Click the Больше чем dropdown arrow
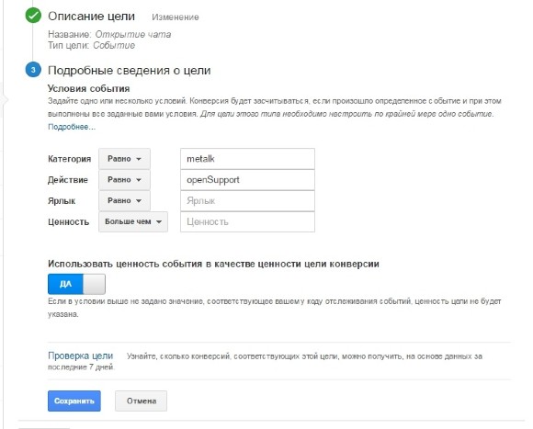The height and width of the screenshot is (429, 533). coord(159,221)
